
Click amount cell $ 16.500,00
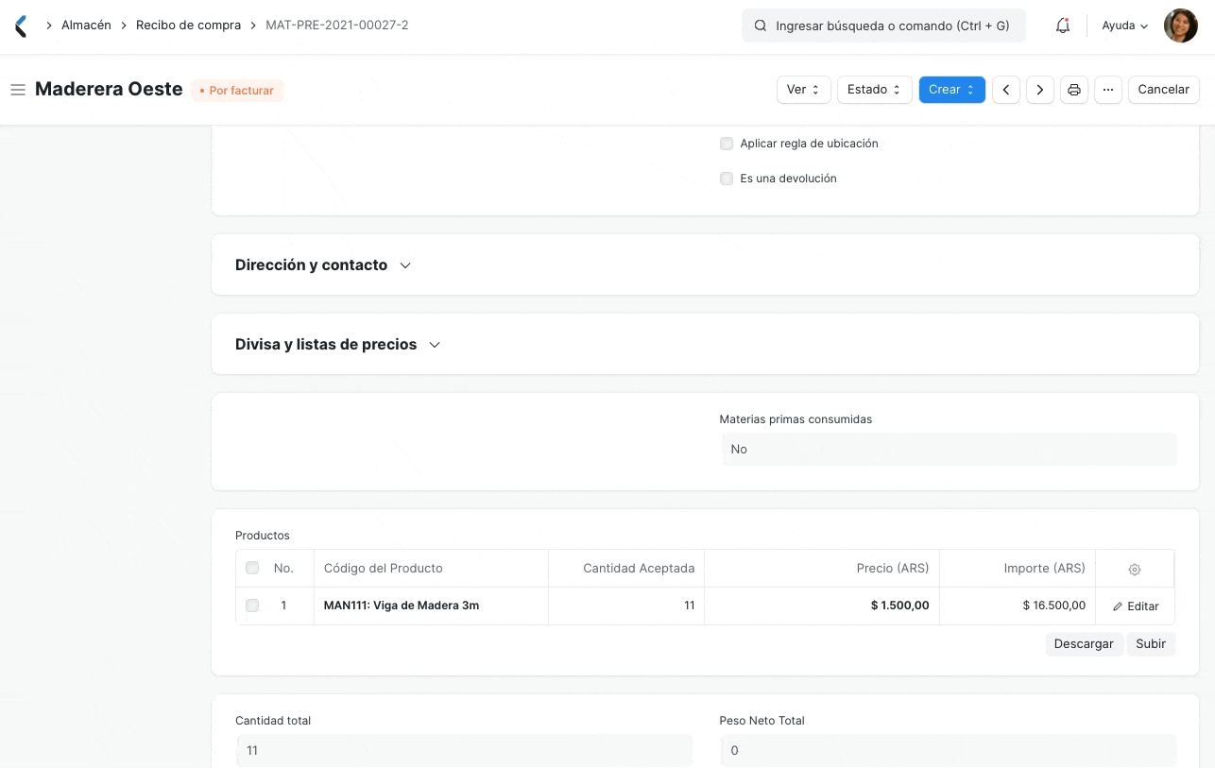[x=1018, y=606]
